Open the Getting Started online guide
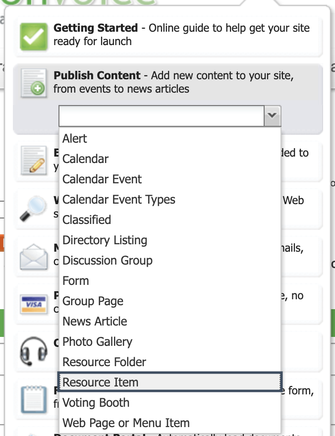 pos(168,37)
